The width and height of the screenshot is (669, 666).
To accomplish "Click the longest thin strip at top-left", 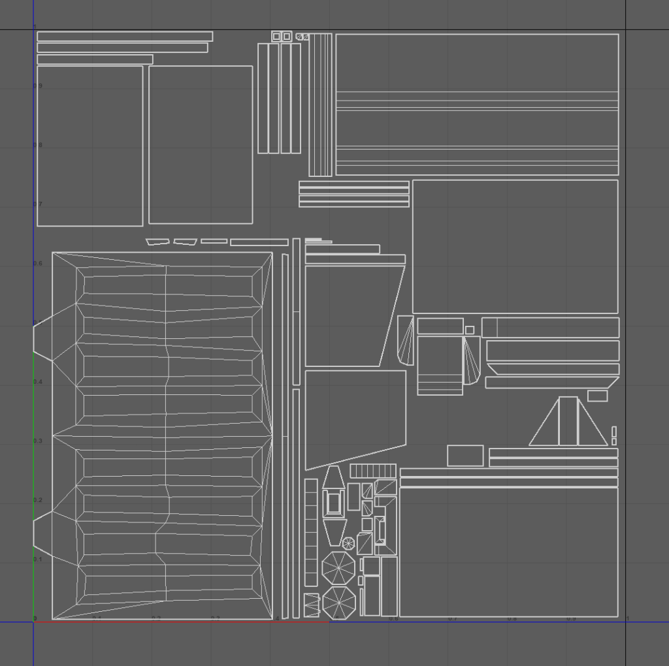I will (125, 37).
